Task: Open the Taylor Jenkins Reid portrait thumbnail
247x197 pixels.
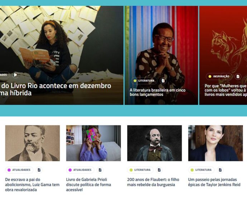Action: 215,143
